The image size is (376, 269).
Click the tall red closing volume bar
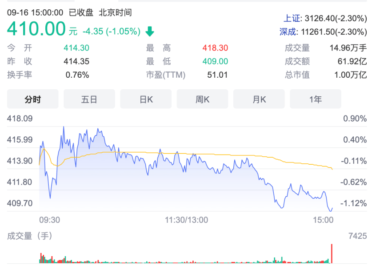332,253
